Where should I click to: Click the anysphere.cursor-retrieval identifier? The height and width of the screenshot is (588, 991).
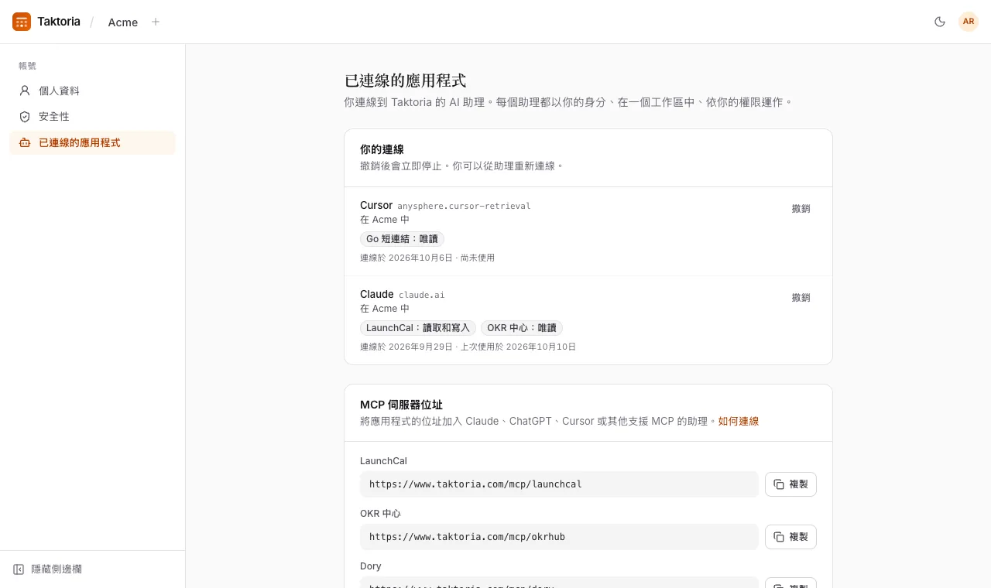[464, 206]
